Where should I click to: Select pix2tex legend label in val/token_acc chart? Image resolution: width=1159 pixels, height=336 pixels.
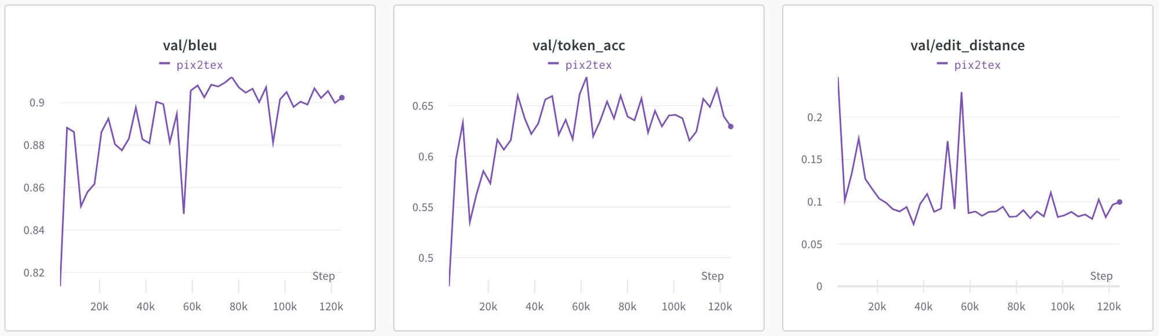588,65
